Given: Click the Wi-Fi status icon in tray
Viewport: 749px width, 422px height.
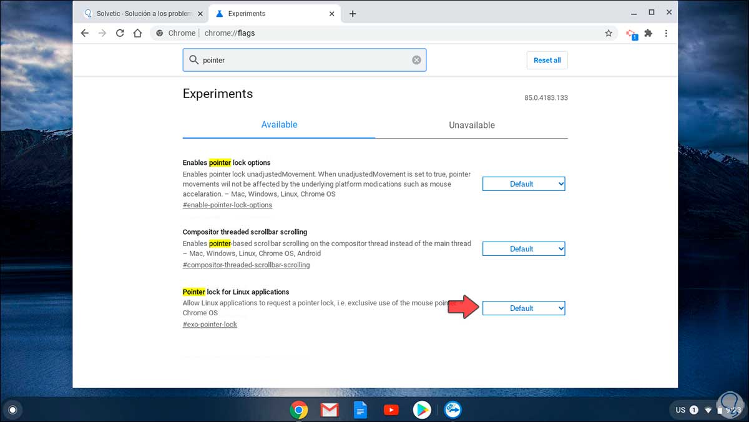Looking at the screenshot, I should pos(708,410).
